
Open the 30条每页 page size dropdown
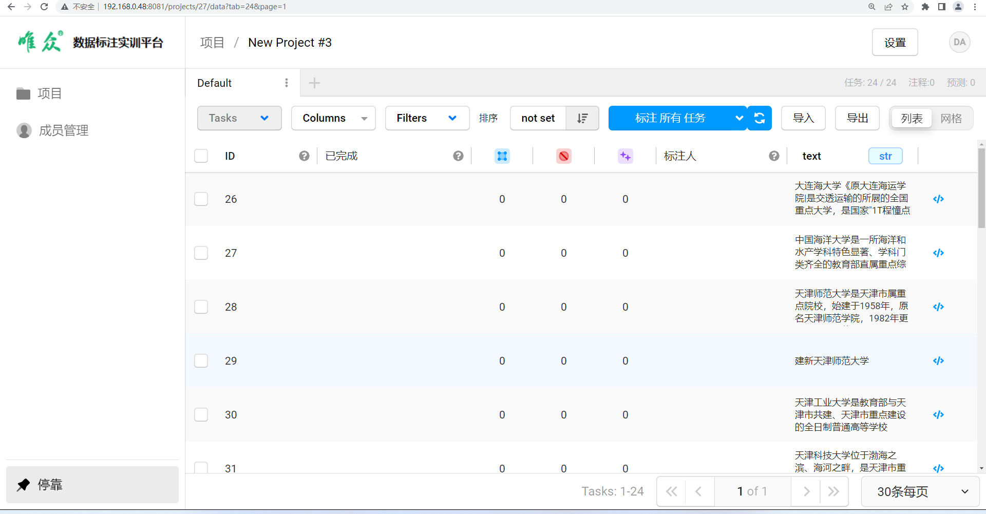[920, 491]
